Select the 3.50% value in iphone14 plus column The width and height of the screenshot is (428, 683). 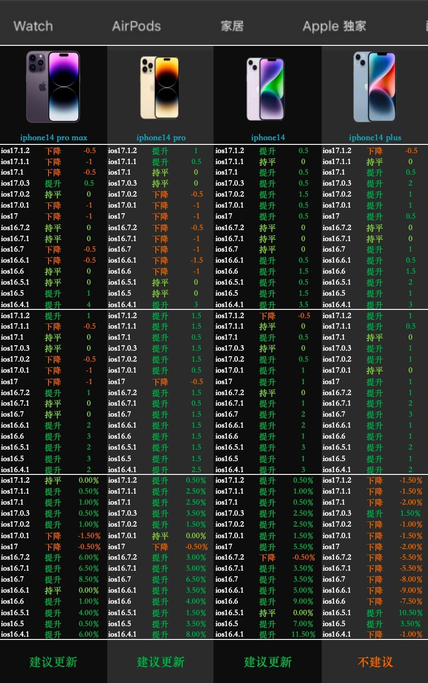point(411,624)
